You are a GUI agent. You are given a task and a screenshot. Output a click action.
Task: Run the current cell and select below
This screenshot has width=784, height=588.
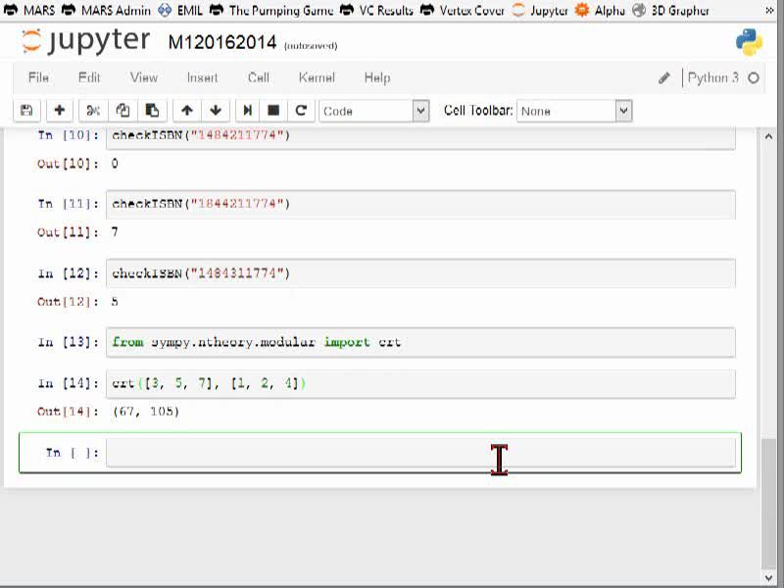click(248, 111)
